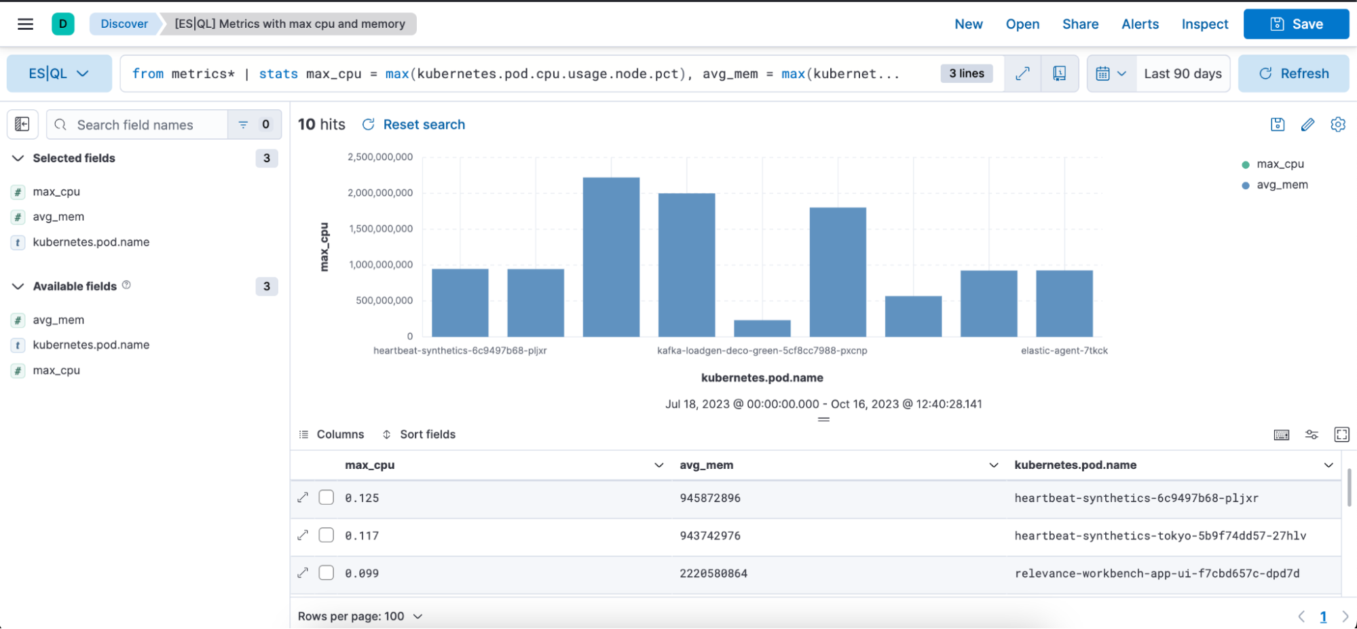
Task: Open the ES|QL quick reference book icon
Action: (1060, 73)
